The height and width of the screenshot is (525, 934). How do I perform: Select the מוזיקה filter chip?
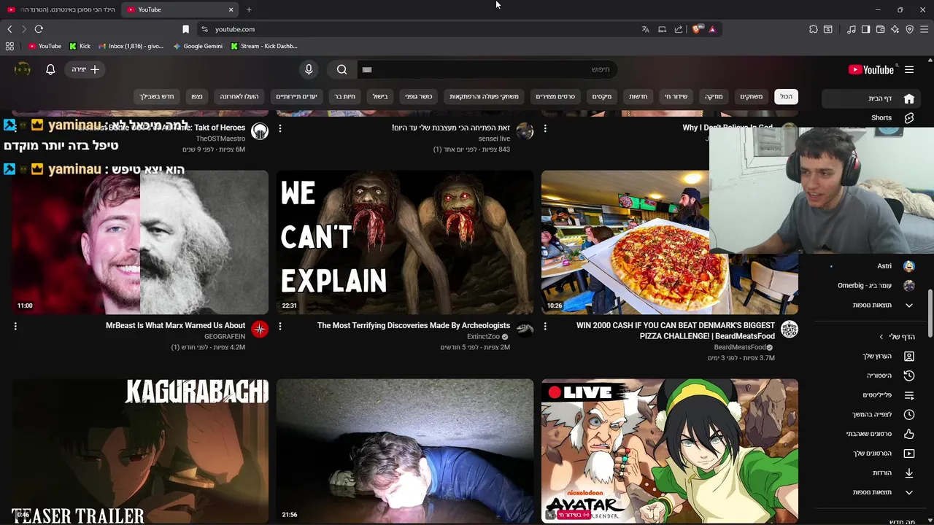713,96
